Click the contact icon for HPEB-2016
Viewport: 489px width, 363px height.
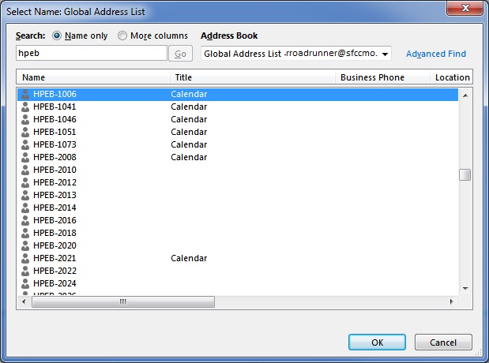pyautogui.click(x=25, y=220)
